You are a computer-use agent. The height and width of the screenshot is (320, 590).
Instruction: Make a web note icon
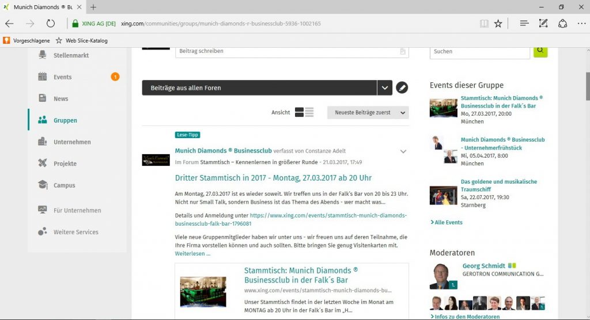click(543, 24)
